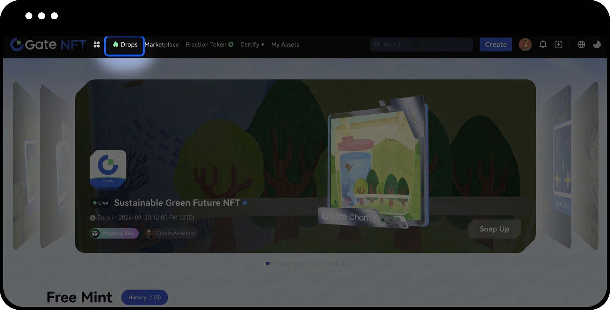Select the first carousel indicator dot
This screenshot has height=310, width=610.
[268, 264]
